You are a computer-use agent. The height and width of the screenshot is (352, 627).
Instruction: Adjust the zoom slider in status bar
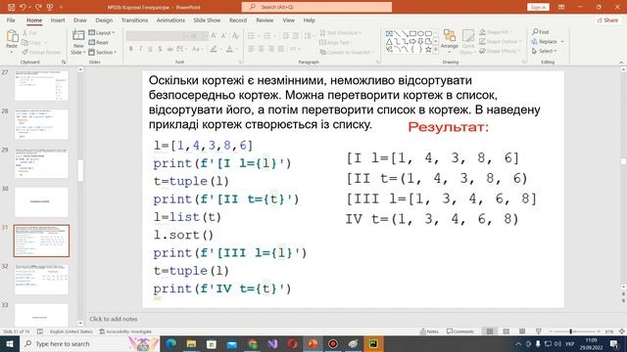tap(570, 331)
